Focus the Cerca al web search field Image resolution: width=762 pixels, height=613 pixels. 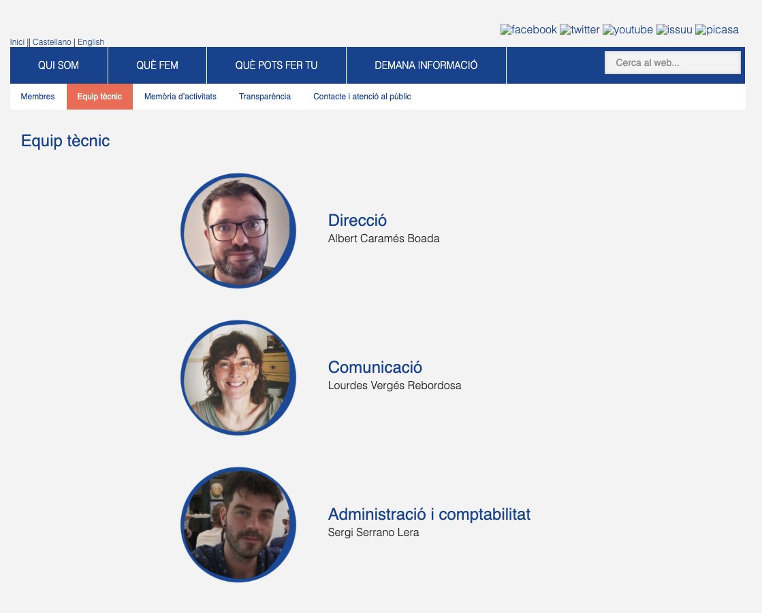(673, 63)
